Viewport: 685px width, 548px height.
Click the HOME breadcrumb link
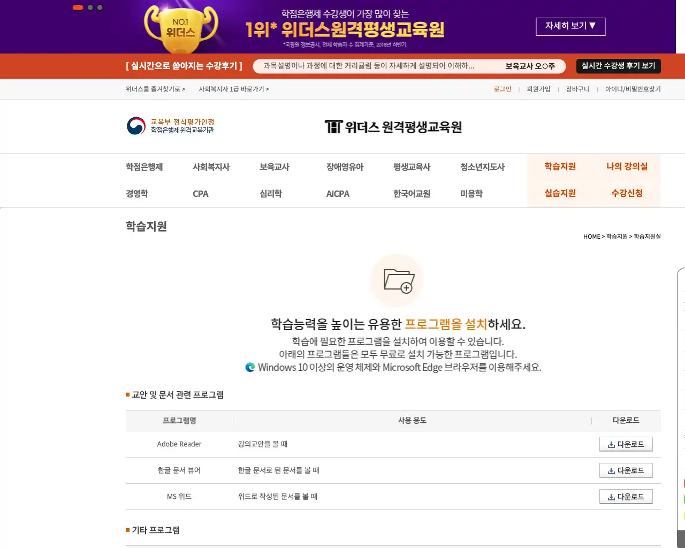tap(591, 236)
